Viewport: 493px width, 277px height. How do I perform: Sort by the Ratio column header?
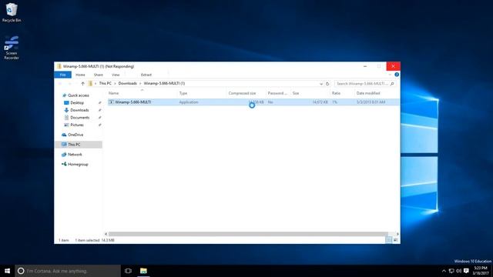[x=336, y=93]
